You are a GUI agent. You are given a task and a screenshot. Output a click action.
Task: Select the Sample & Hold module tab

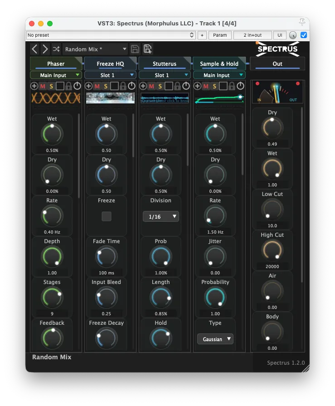point(219,64)
